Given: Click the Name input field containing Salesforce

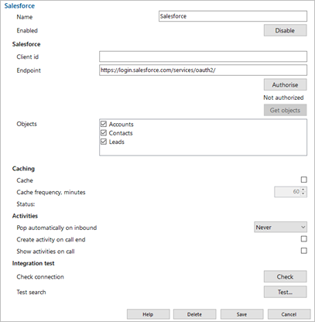Looking at the screenshot, I should coord(233,16).
